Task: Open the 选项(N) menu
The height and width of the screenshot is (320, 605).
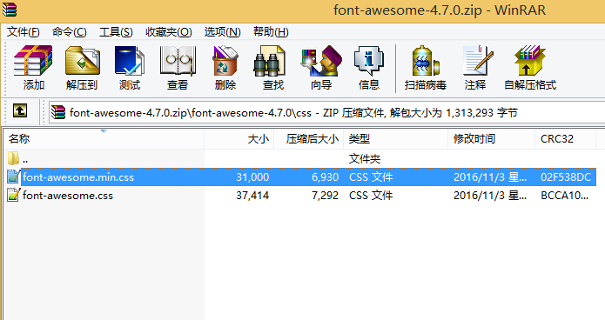Action: pos(222,31)
